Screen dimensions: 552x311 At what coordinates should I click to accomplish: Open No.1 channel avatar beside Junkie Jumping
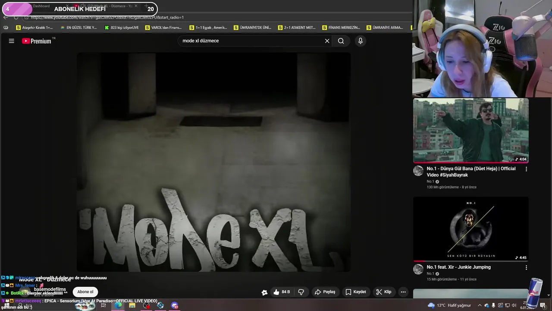(418, 269)
